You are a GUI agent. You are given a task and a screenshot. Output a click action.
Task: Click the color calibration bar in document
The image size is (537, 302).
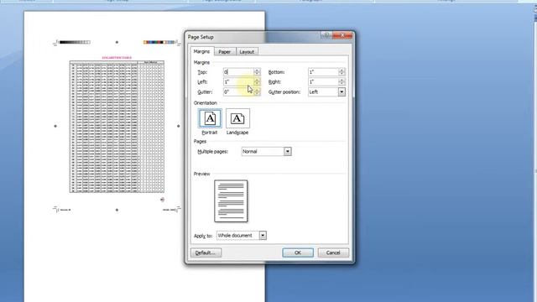pos(159,42)
